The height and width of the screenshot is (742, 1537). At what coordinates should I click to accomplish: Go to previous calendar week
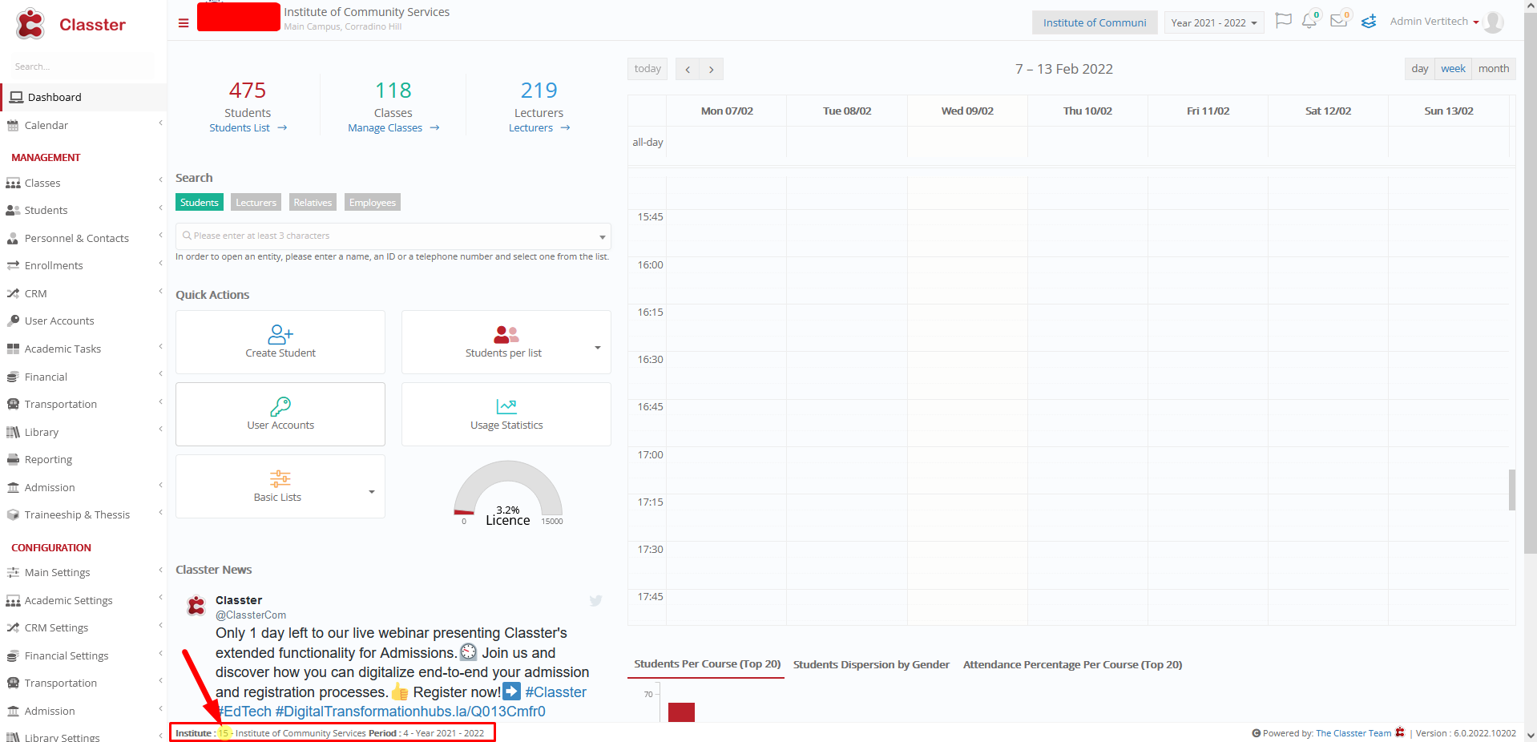pyautogui.click(x=688, y=69)
